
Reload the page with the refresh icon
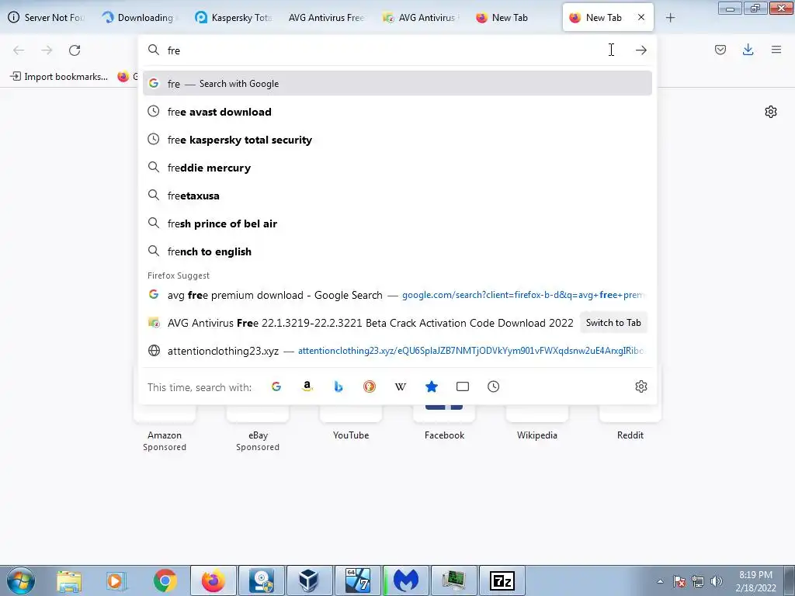tap(75, 50)
